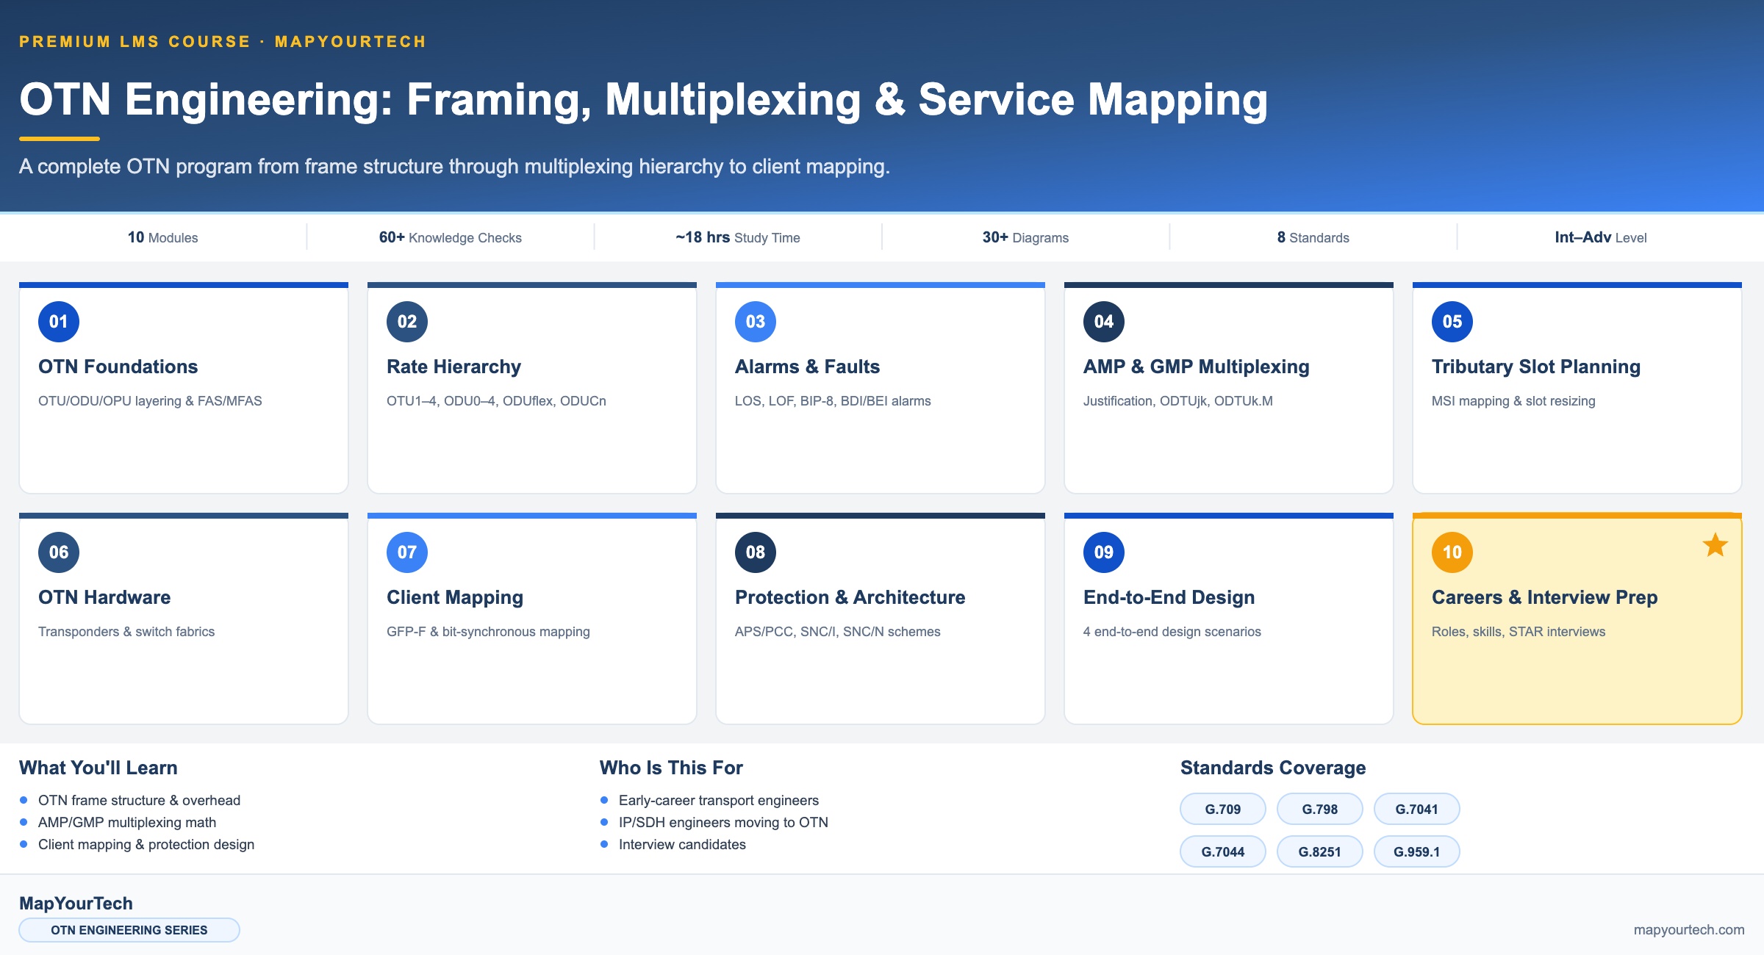Click the orange 10 module badge
This screenshot has width=1764, height=955.
tap(1452, 552)
